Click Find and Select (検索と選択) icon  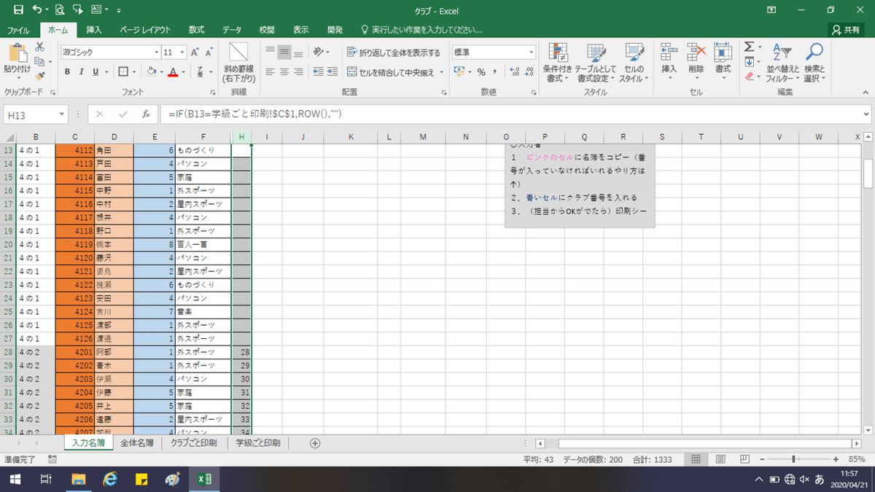[x=814, y=63]
